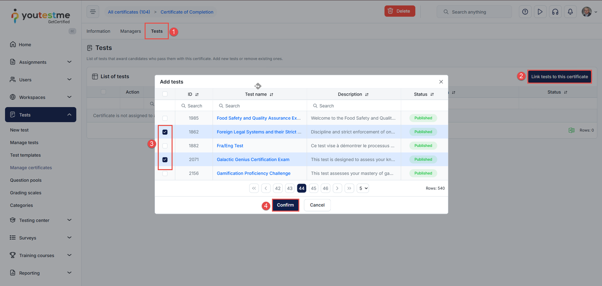
Task: Open Question pools in sidebar
Action: [26, 180]
